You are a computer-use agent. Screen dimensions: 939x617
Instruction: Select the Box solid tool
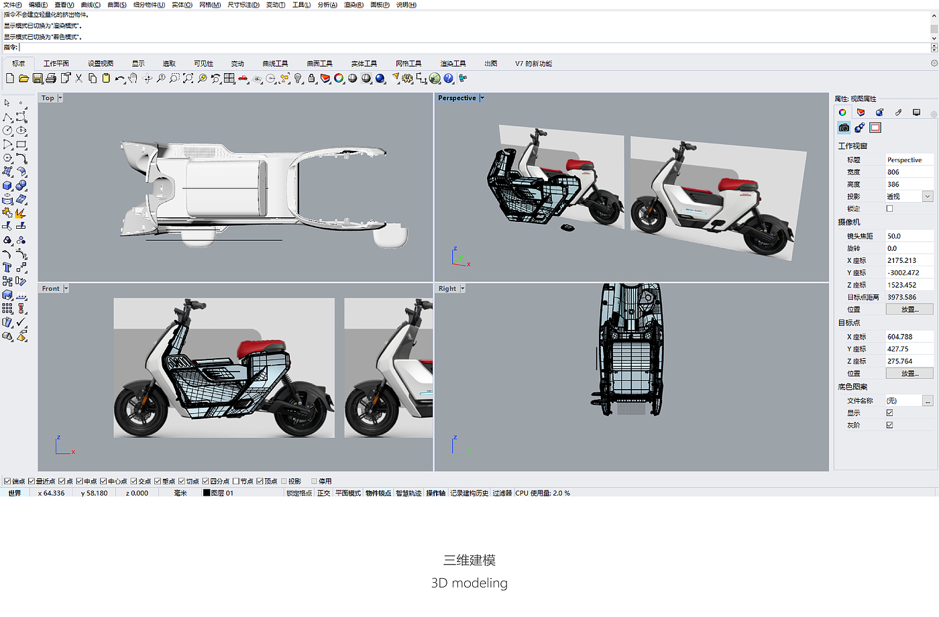pos(7,185)
